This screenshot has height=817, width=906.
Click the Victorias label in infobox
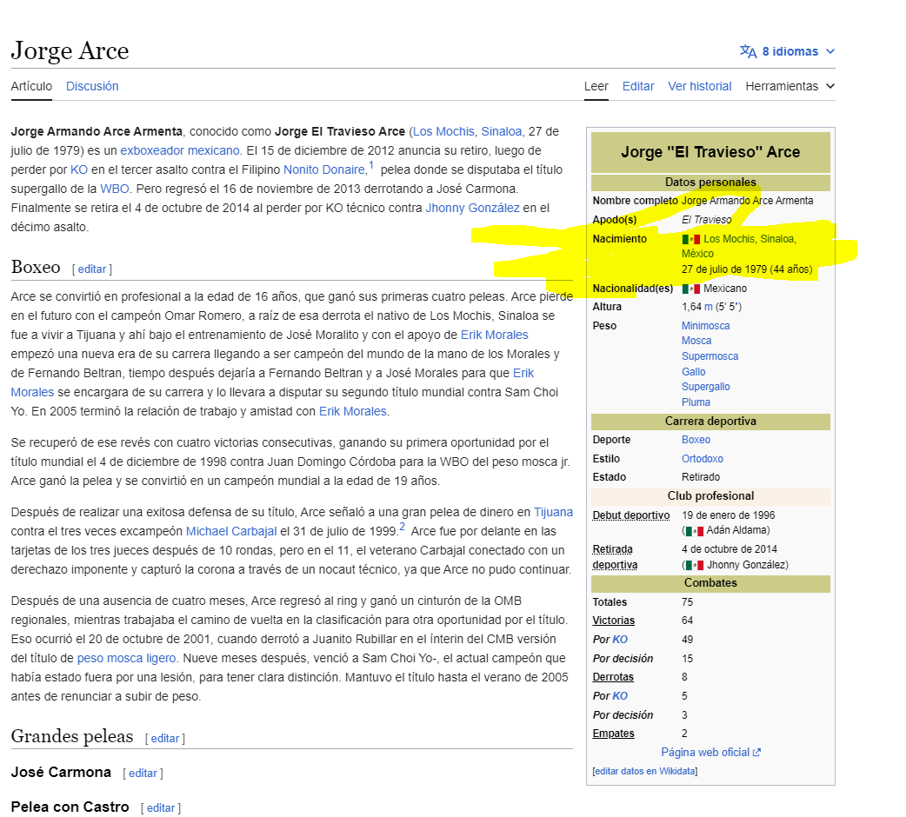point(613,621)
